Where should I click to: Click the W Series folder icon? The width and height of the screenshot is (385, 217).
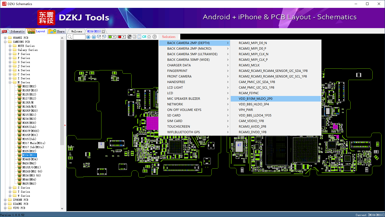coord(15,196)
